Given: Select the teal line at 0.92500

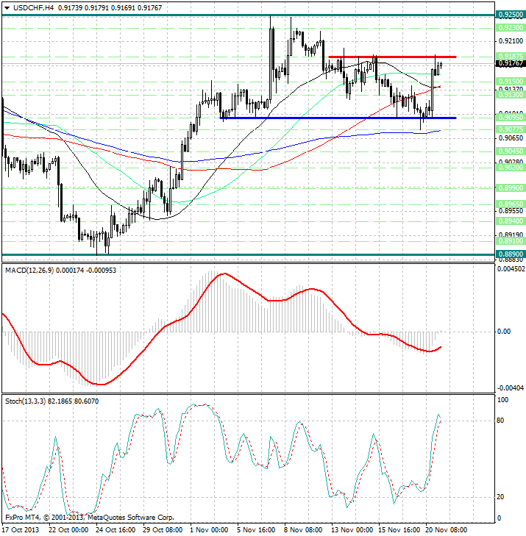Looking at the screenshot, I should 249,15.
